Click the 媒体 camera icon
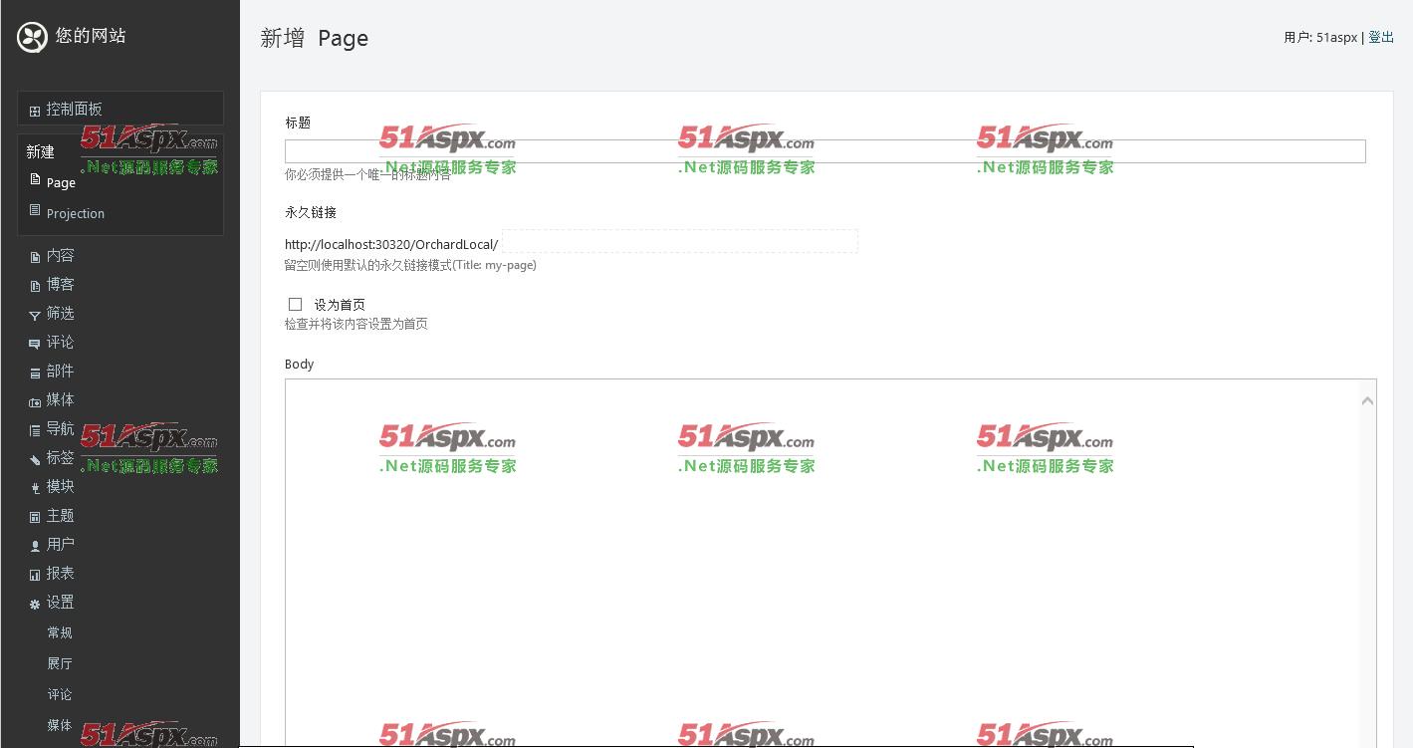 (35, 401)
